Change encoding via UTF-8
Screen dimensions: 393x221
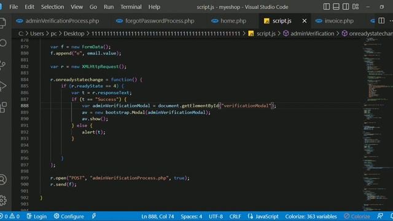[x=216, y=216]
